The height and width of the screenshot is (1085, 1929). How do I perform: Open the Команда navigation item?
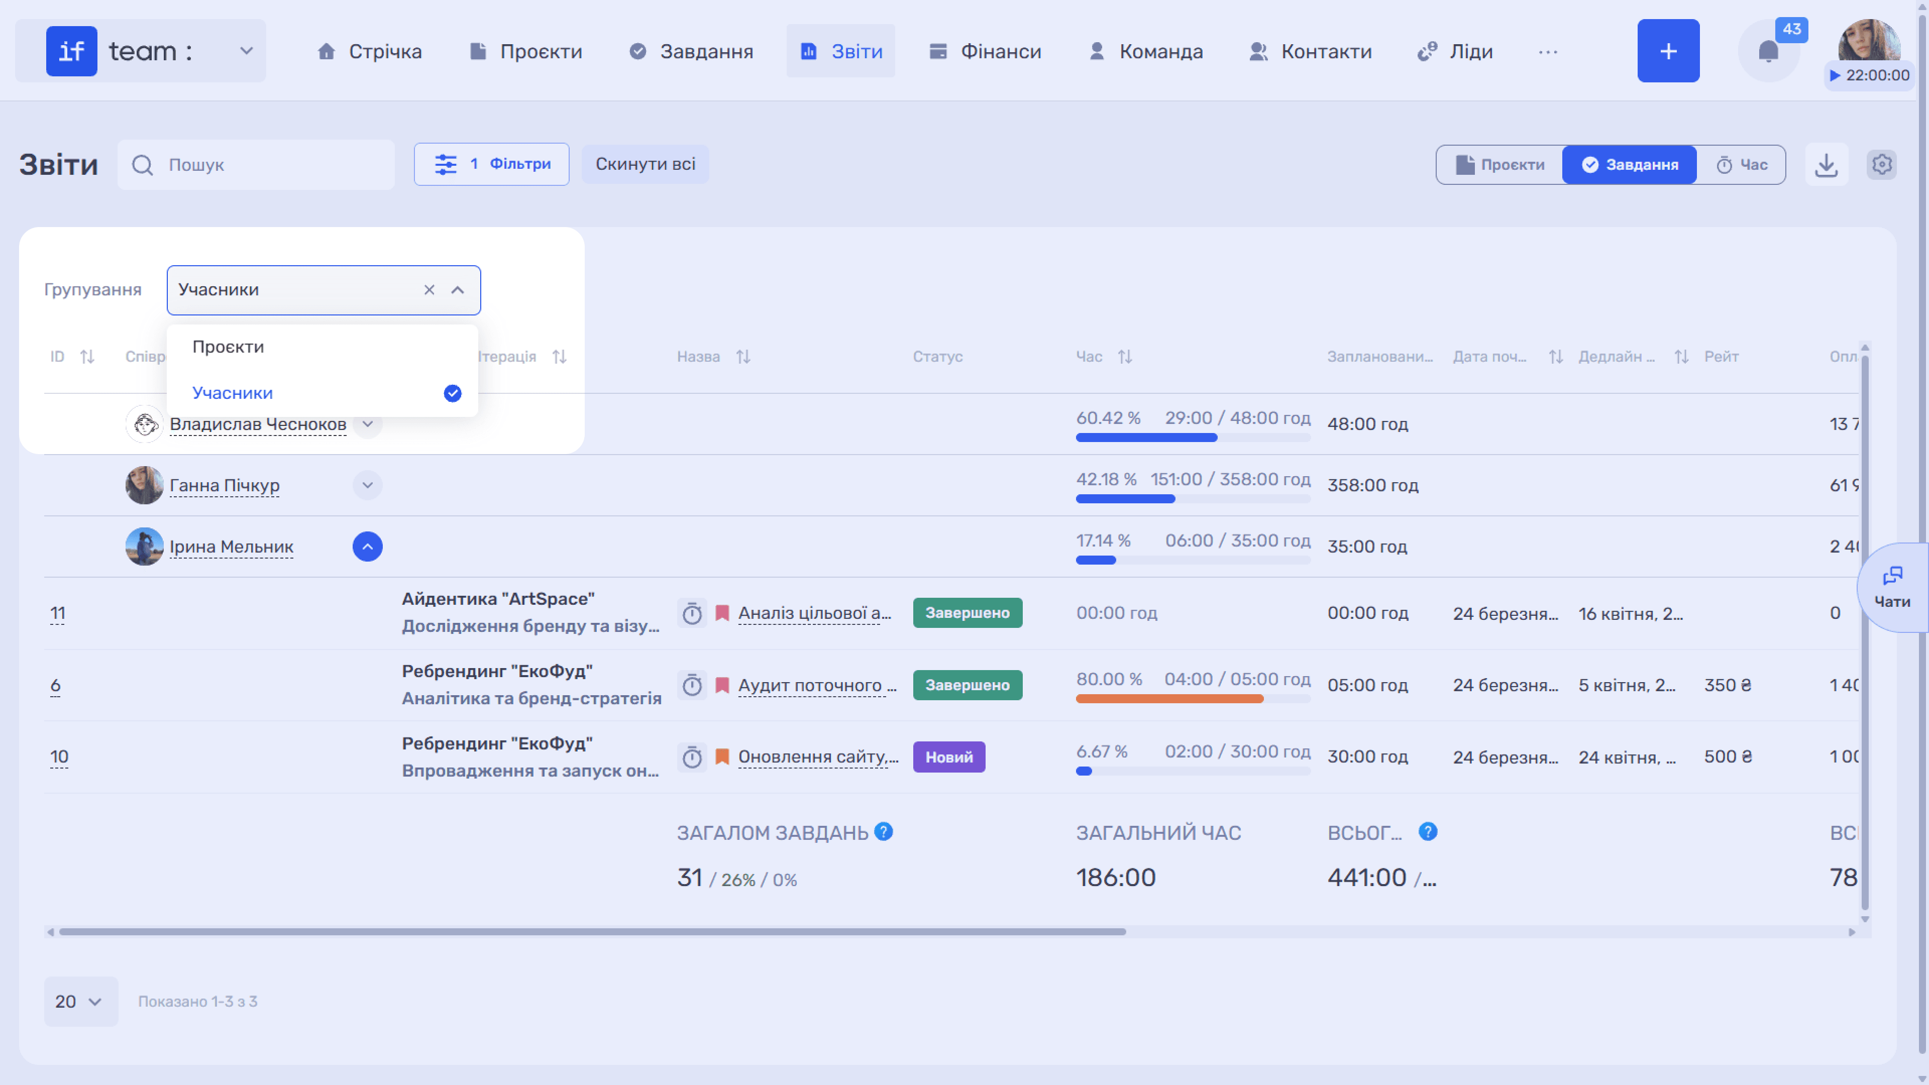pos(1146,51)
